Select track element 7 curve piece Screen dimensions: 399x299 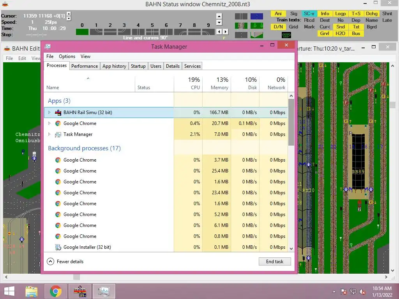(x=180, y=32)
